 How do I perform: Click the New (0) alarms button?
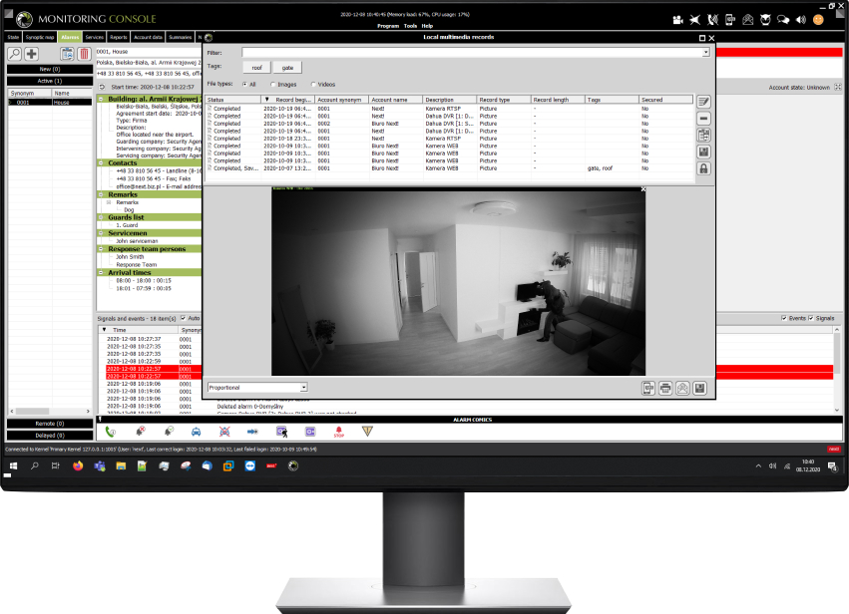(x=50, y=69)
